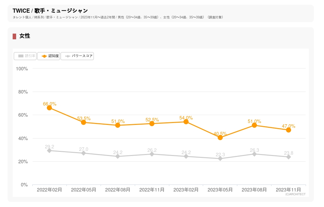Click the 2022年02月 axis label
The image size is (324, 207).
click(49, 190)
